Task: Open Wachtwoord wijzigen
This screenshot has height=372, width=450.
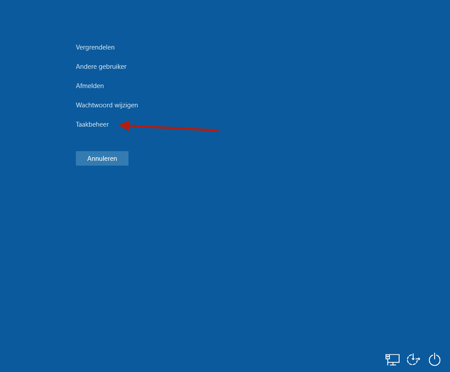Action: click(x=107, y=105)
